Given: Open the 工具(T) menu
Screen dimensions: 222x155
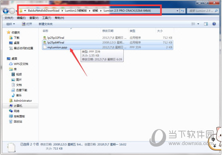Looking at the screenshot, I should tap(47, 18).
